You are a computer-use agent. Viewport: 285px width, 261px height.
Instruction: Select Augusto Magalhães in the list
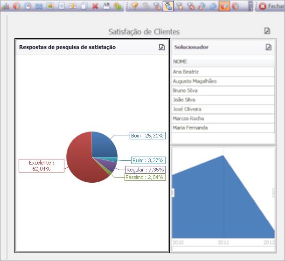point(223,81)
